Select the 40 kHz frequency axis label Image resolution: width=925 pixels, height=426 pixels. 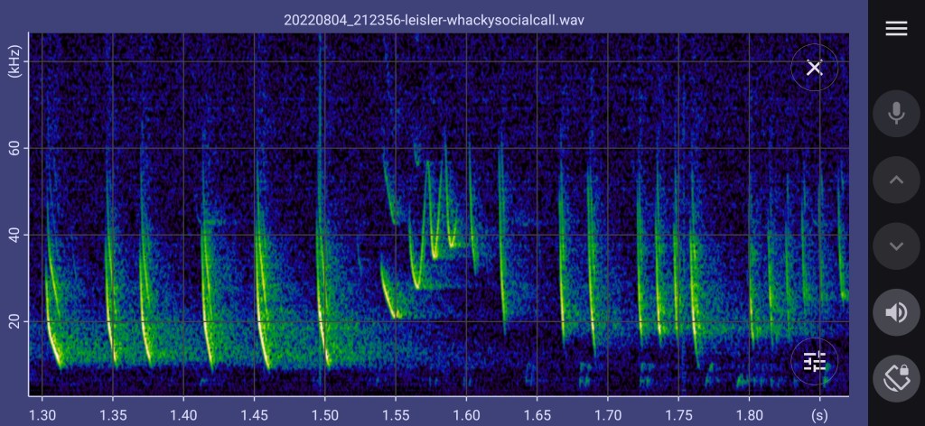pos(15,235)
